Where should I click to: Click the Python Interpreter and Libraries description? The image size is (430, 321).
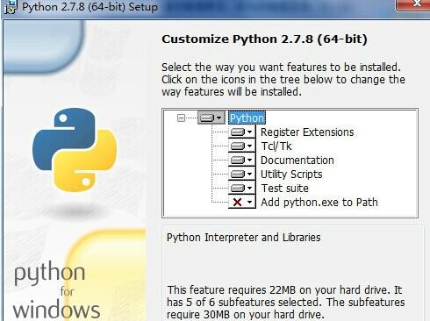244,237
